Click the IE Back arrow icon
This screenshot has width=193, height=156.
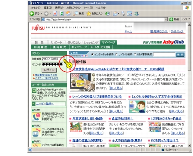coord(32,14)
